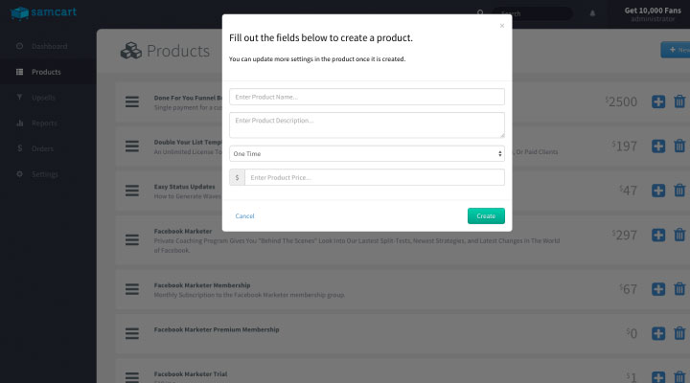Click the plus icon on Easy Status Updates row
This screenshot has width=690, height=383.
(658, 191)
